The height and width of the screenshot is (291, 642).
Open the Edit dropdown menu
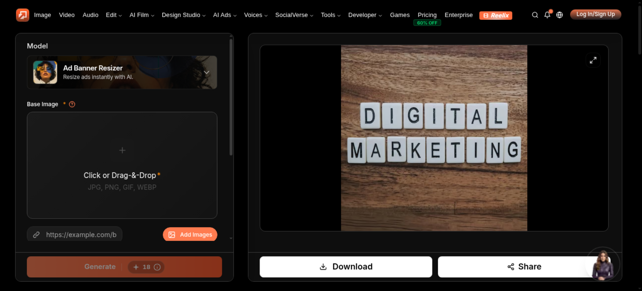[x=114, y=15]
